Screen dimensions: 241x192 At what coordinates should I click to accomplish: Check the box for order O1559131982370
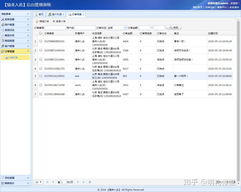tap(41, 68)
